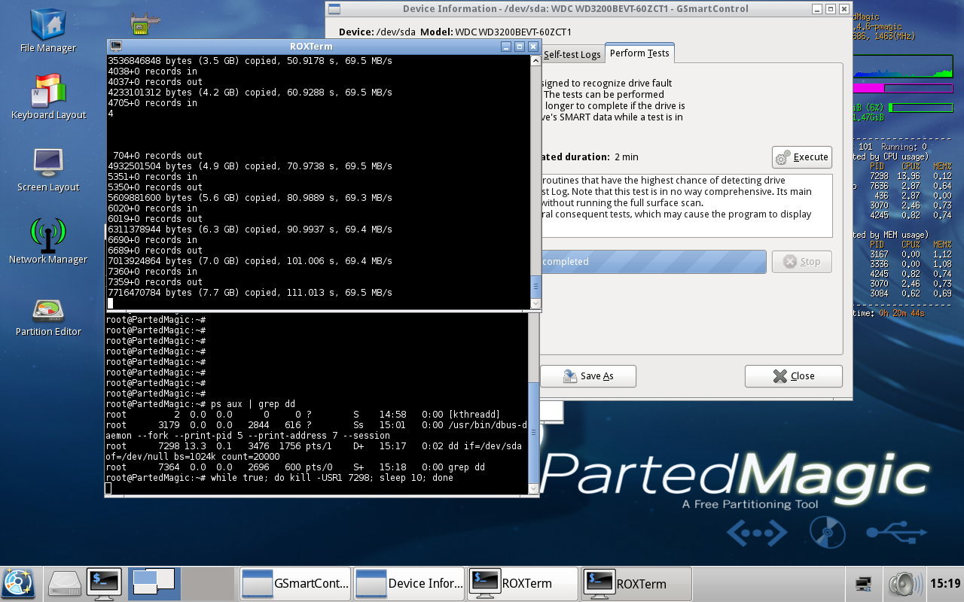Click Close button in Device Information dialog

[793, 376]
